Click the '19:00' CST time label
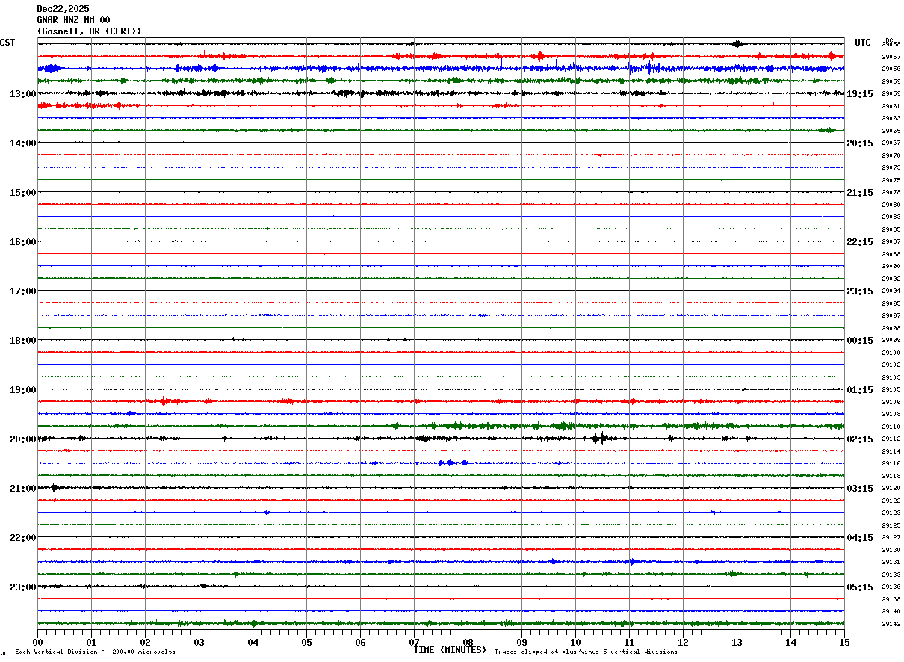Screen dimensions: 904x662 pyautogui.click(x=22, y=390)
